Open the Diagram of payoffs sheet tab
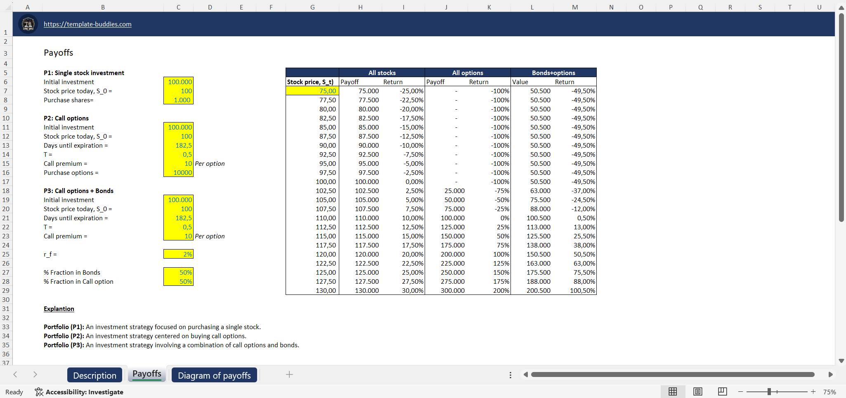This screenshot has height=398, width=846. click(x=214, y=375)
